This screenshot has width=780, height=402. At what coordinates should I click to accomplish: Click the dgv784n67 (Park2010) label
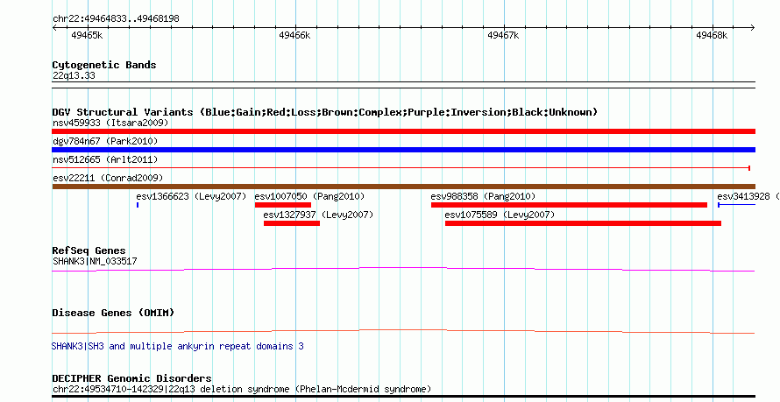pyautogui.click(x=105, y=141)
